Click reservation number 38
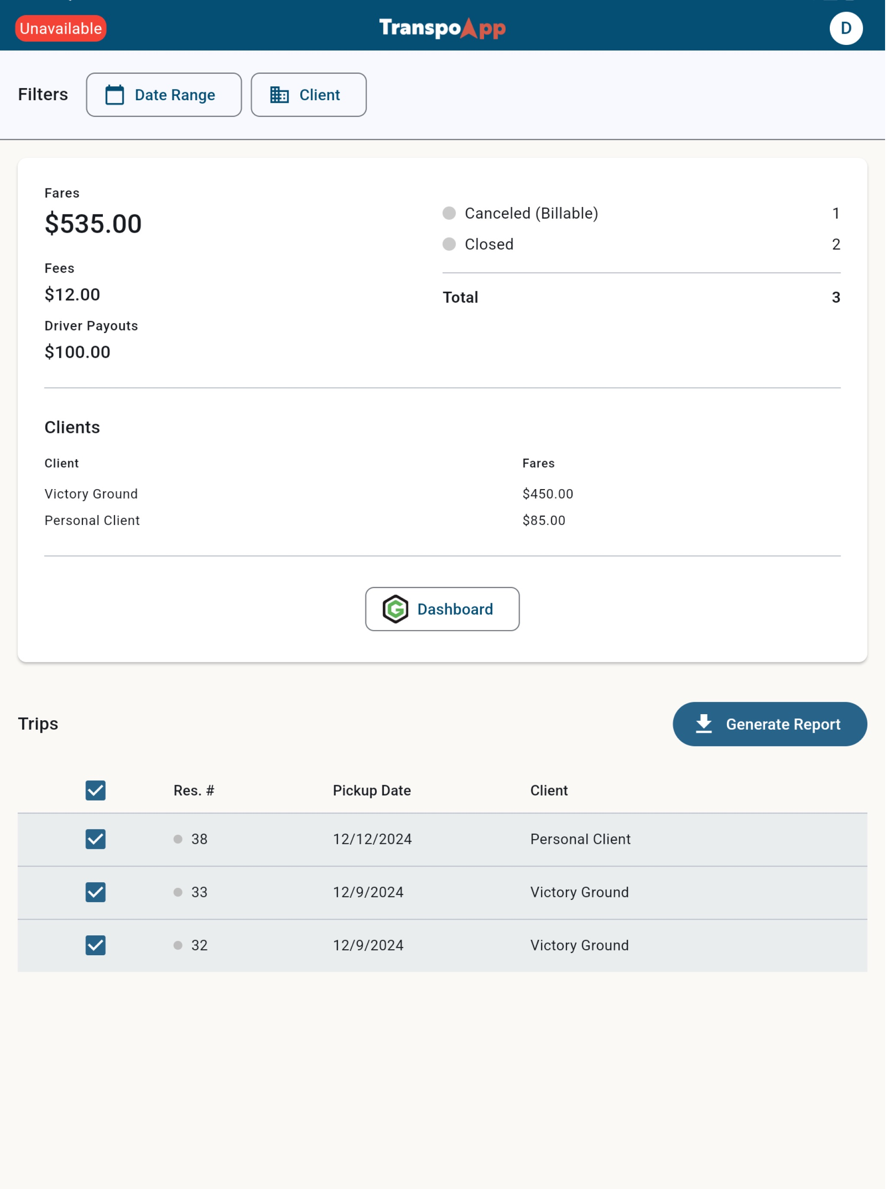 click(x=199, y=839)
